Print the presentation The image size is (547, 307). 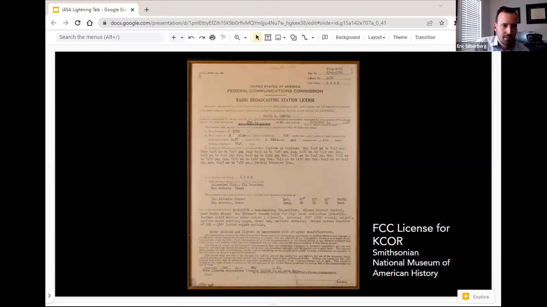(x=212, y=37)
